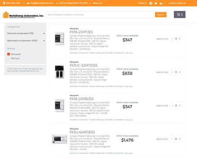This screenshot has height=158, width=197.
Task: Decrease quantity for FX3UC-32MT/DSS with minus
Action: (x=173, y=72)
